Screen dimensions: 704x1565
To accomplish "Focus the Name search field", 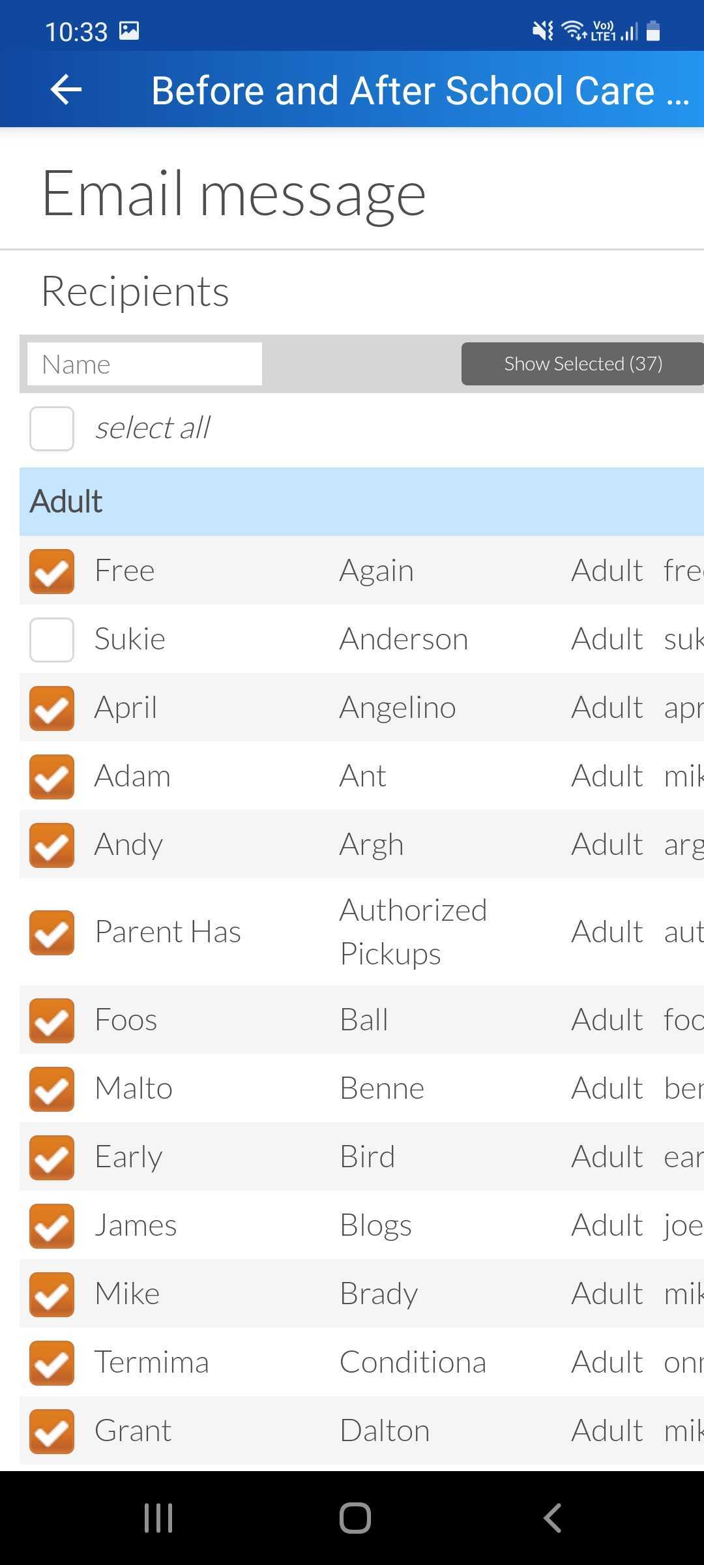I will pos(145,364).
